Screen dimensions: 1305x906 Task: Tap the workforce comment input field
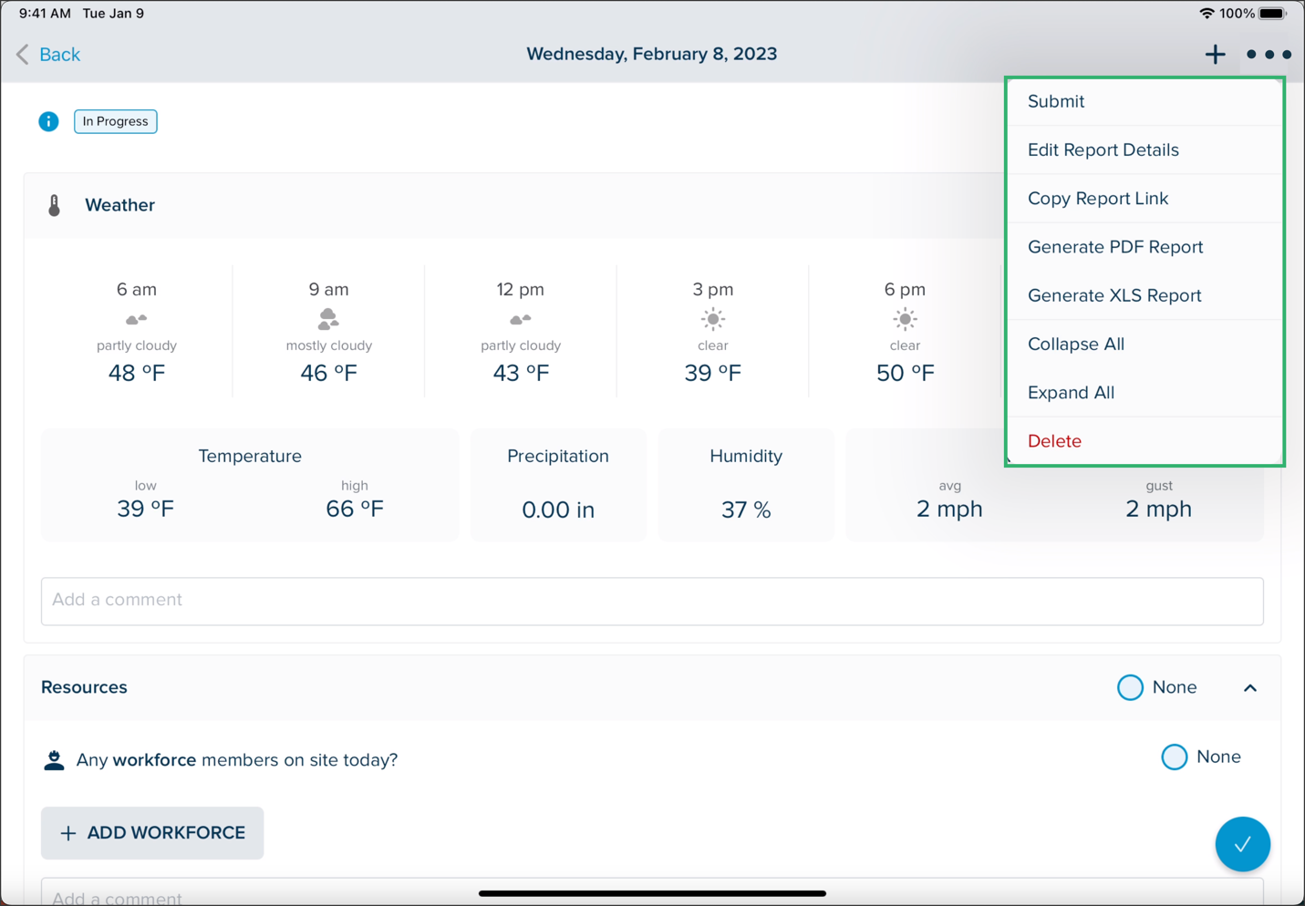click(x=652, y=891)
